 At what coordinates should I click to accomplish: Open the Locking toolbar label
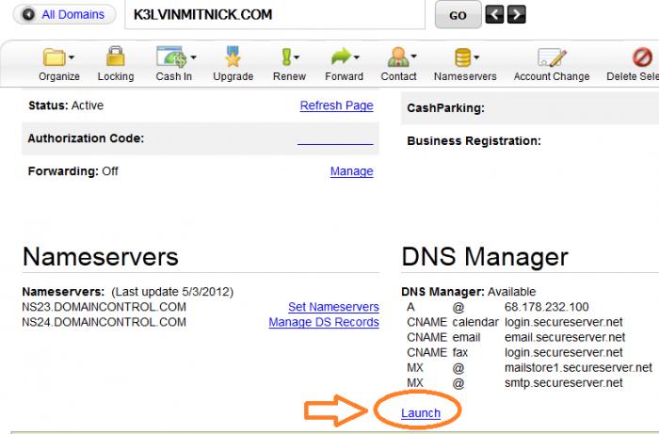tap(116, 76)
